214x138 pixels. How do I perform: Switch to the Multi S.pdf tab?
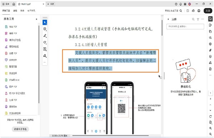tap(31, 4)
